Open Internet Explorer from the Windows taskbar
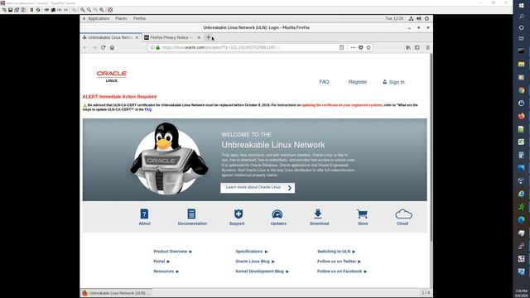 point(521,194)
